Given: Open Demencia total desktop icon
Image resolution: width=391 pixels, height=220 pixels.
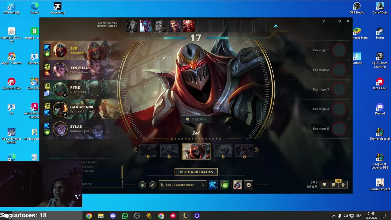Looking at the screenshot, I should coord(380,134).
